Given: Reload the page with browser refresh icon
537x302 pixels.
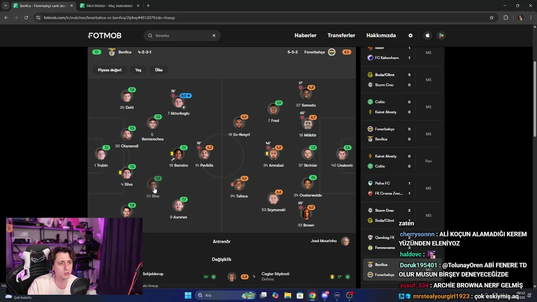Looking at the screenshot, I should [x=26, y=18].
